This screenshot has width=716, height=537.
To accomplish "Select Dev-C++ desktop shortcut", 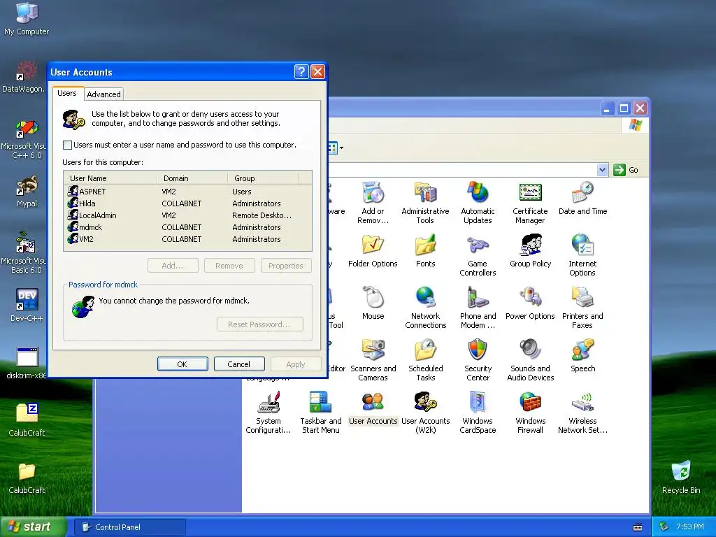I will 27,305.
